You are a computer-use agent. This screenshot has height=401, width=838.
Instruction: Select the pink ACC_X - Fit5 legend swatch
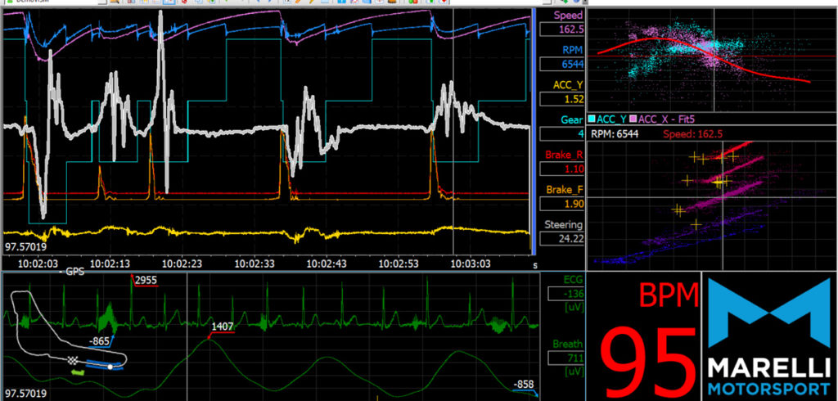coord(633,119)
